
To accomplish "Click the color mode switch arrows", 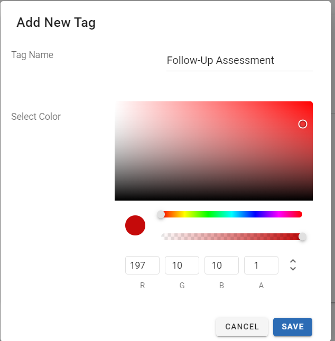I will 293,265.
